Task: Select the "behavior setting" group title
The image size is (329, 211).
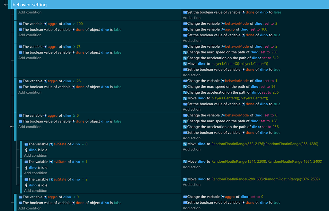Action: [30, 5]
